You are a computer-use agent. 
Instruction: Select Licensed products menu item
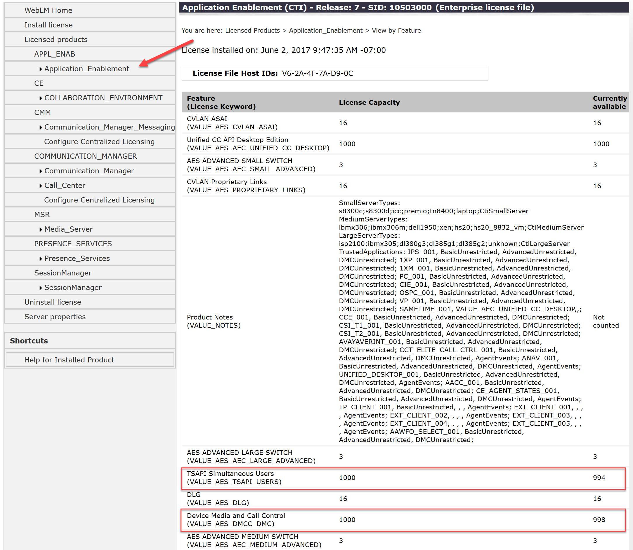[56, 39]
